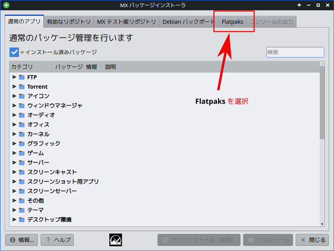Expand the グラフィック category
Image resolution: width=334 pixels, height=251 pixels.
pyautogui.click(x=14, y=144)
